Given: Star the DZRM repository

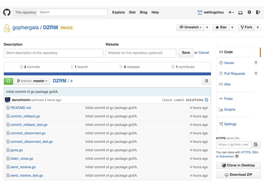Looking at the screenshot, I should point(221,27).
